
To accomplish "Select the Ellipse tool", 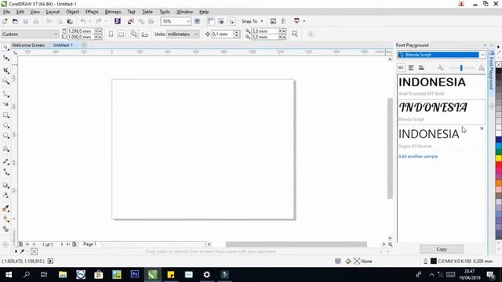I will pyautogui.click(x=5, y=125).
